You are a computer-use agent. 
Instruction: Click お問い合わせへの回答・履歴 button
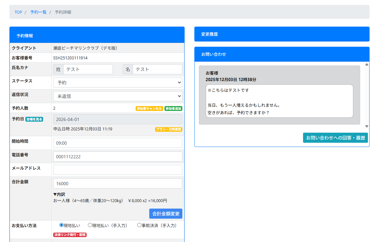(335, 138)
